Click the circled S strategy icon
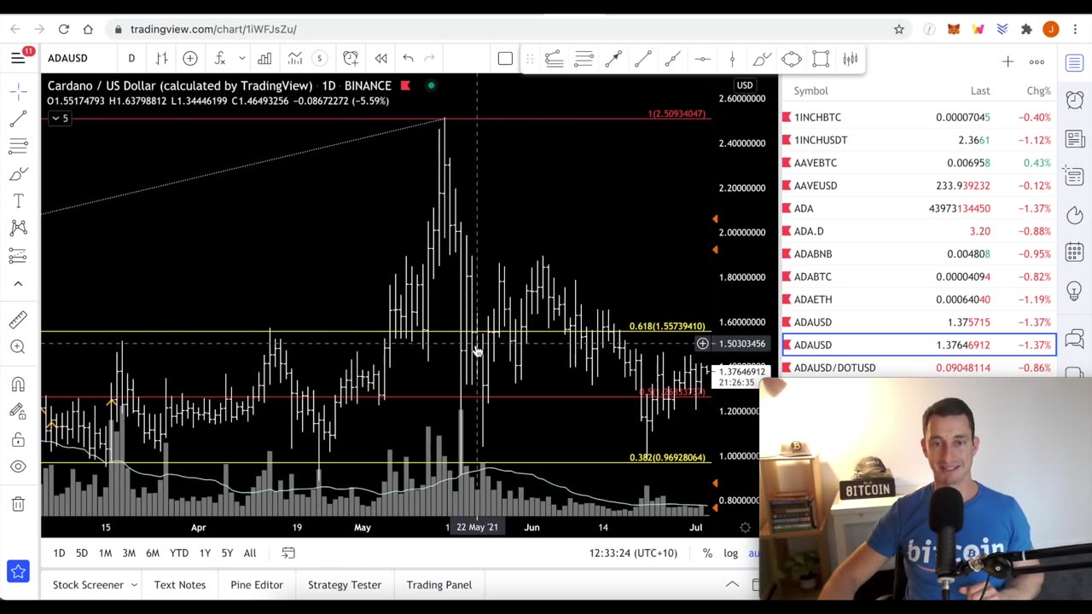Viewport: 1092px width, 614px height. (x=319, y=58)
